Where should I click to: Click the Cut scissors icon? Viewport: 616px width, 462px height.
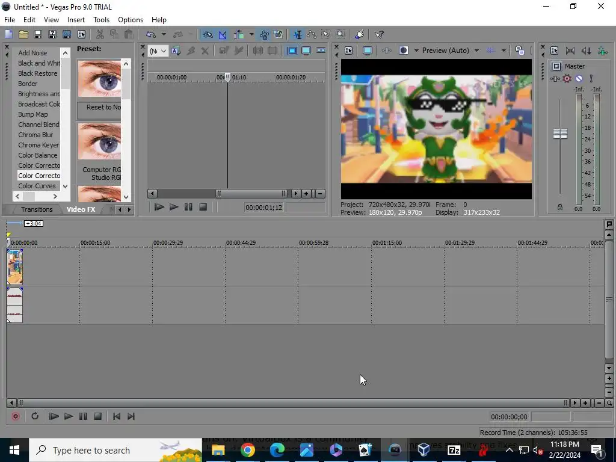(100, 34)
